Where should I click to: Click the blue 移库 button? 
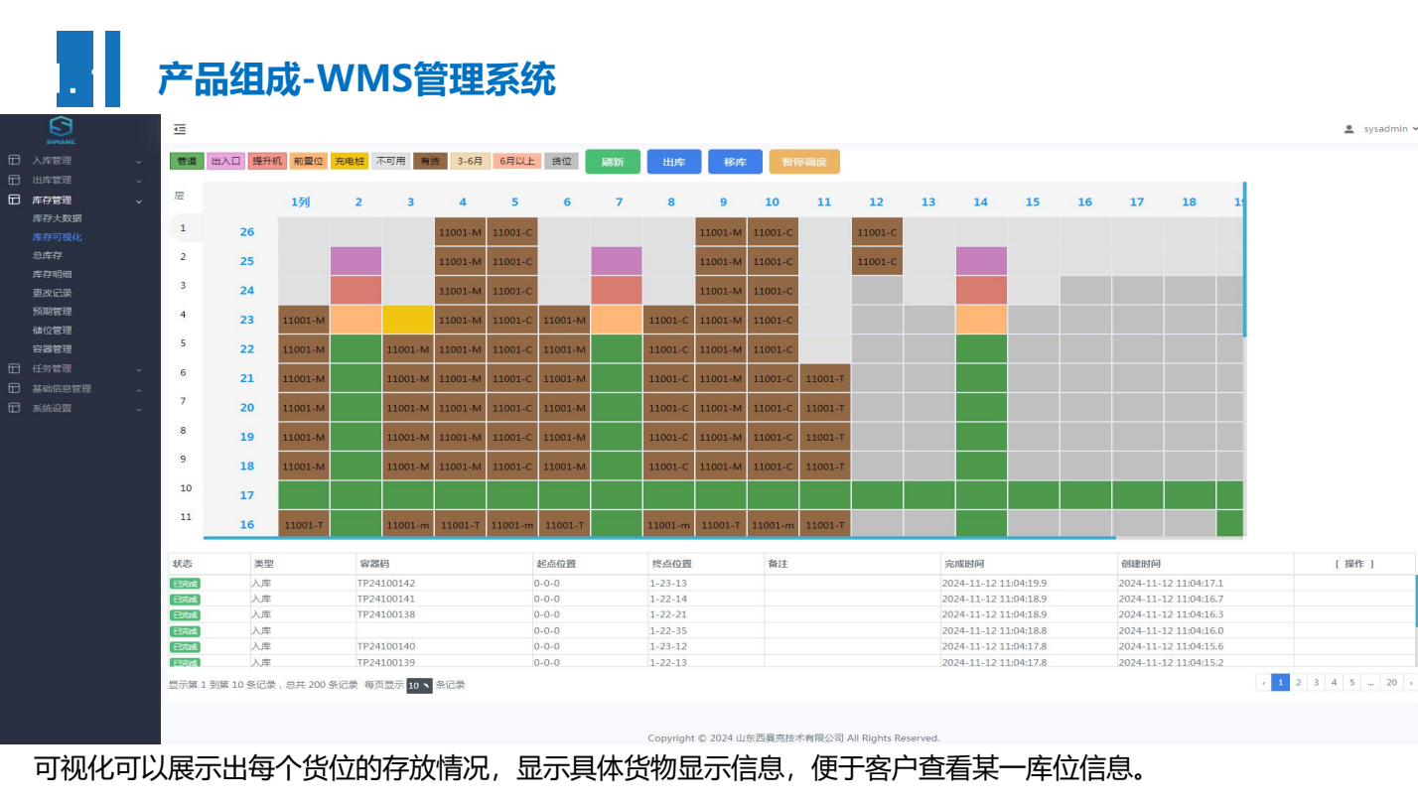[x=735, y=162]
